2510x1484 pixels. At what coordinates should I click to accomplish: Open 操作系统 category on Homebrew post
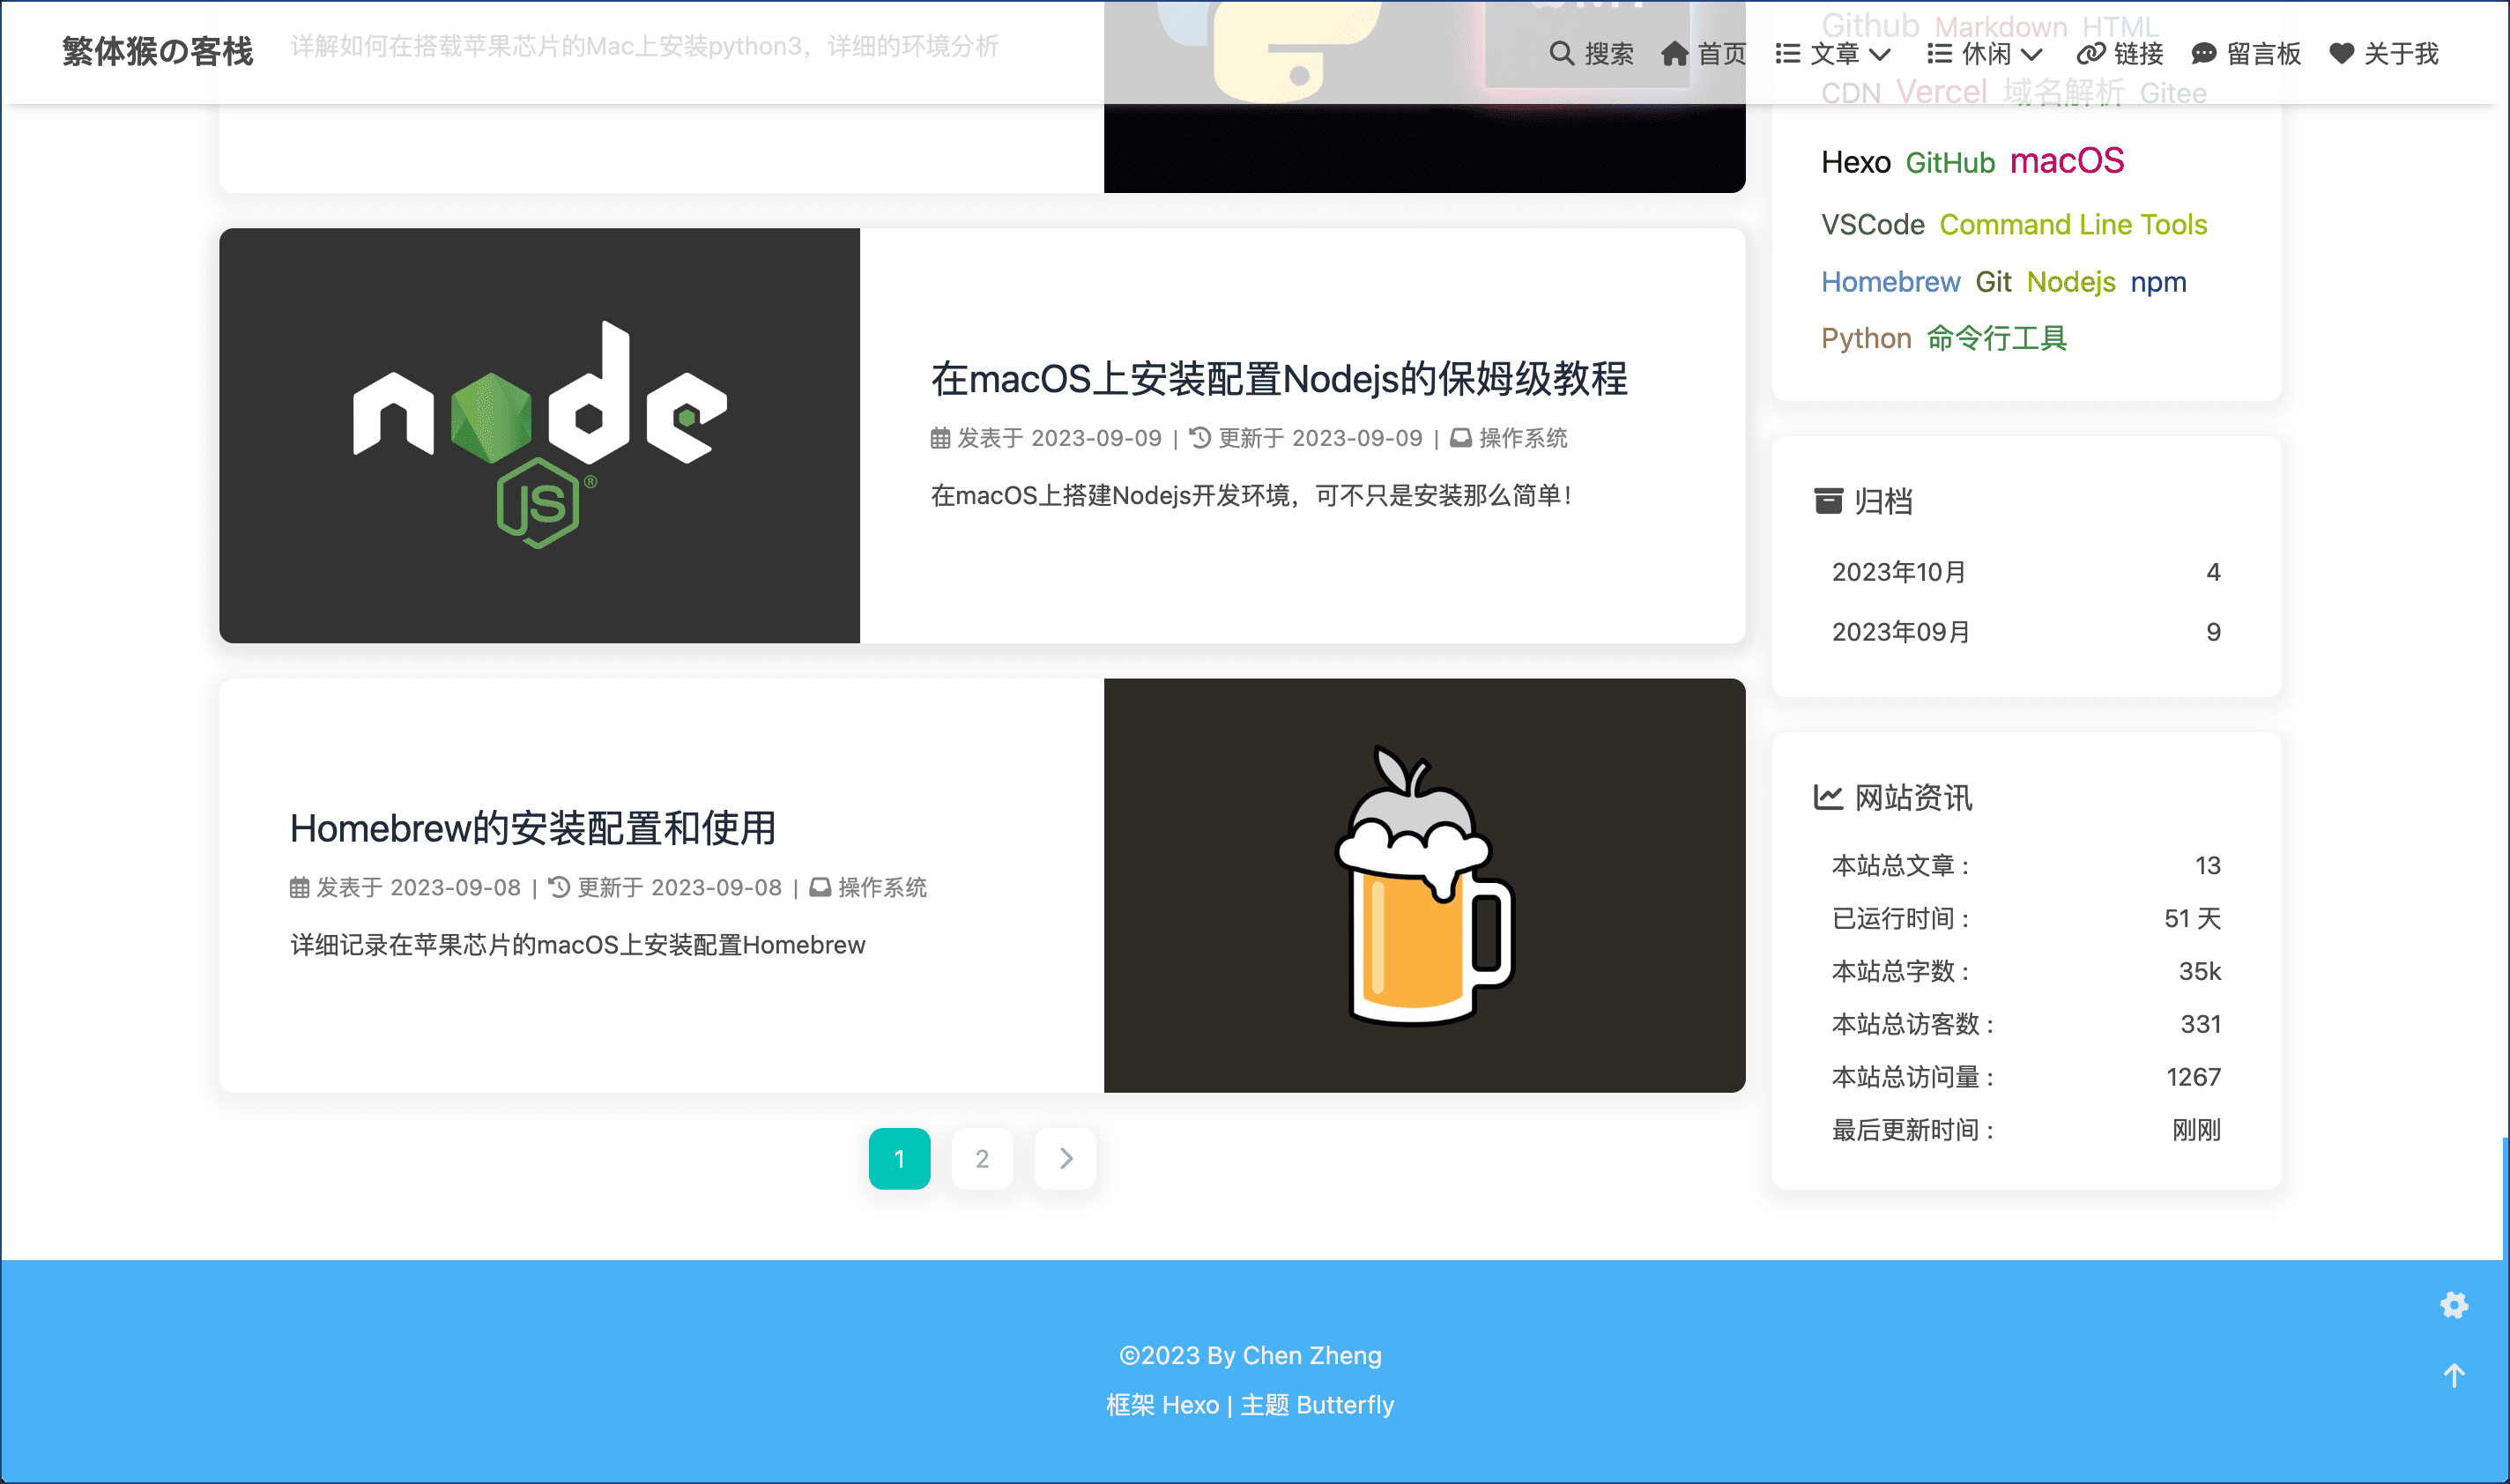[x=882, y=887]
